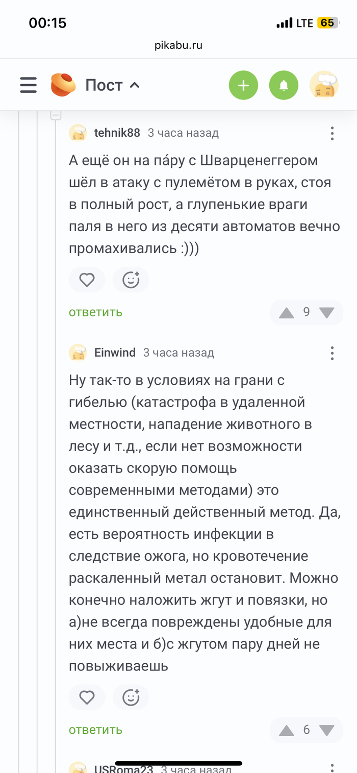Image resolution: width=357 pixels, height=773 pixels.
Task: Like Einwind's comment with heart
Action: [87, 697]
